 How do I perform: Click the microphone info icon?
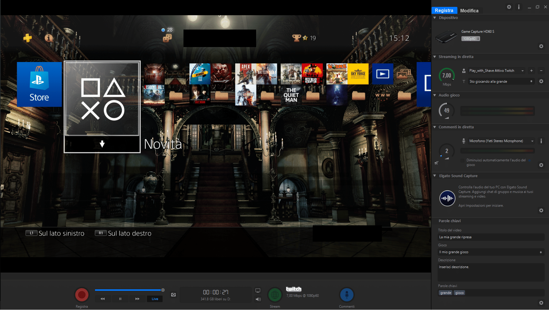pyautogui.click(x=541, y=141)
